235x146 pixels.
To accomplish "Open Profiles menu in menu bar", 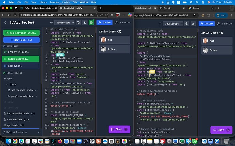I will coord(66,2).
